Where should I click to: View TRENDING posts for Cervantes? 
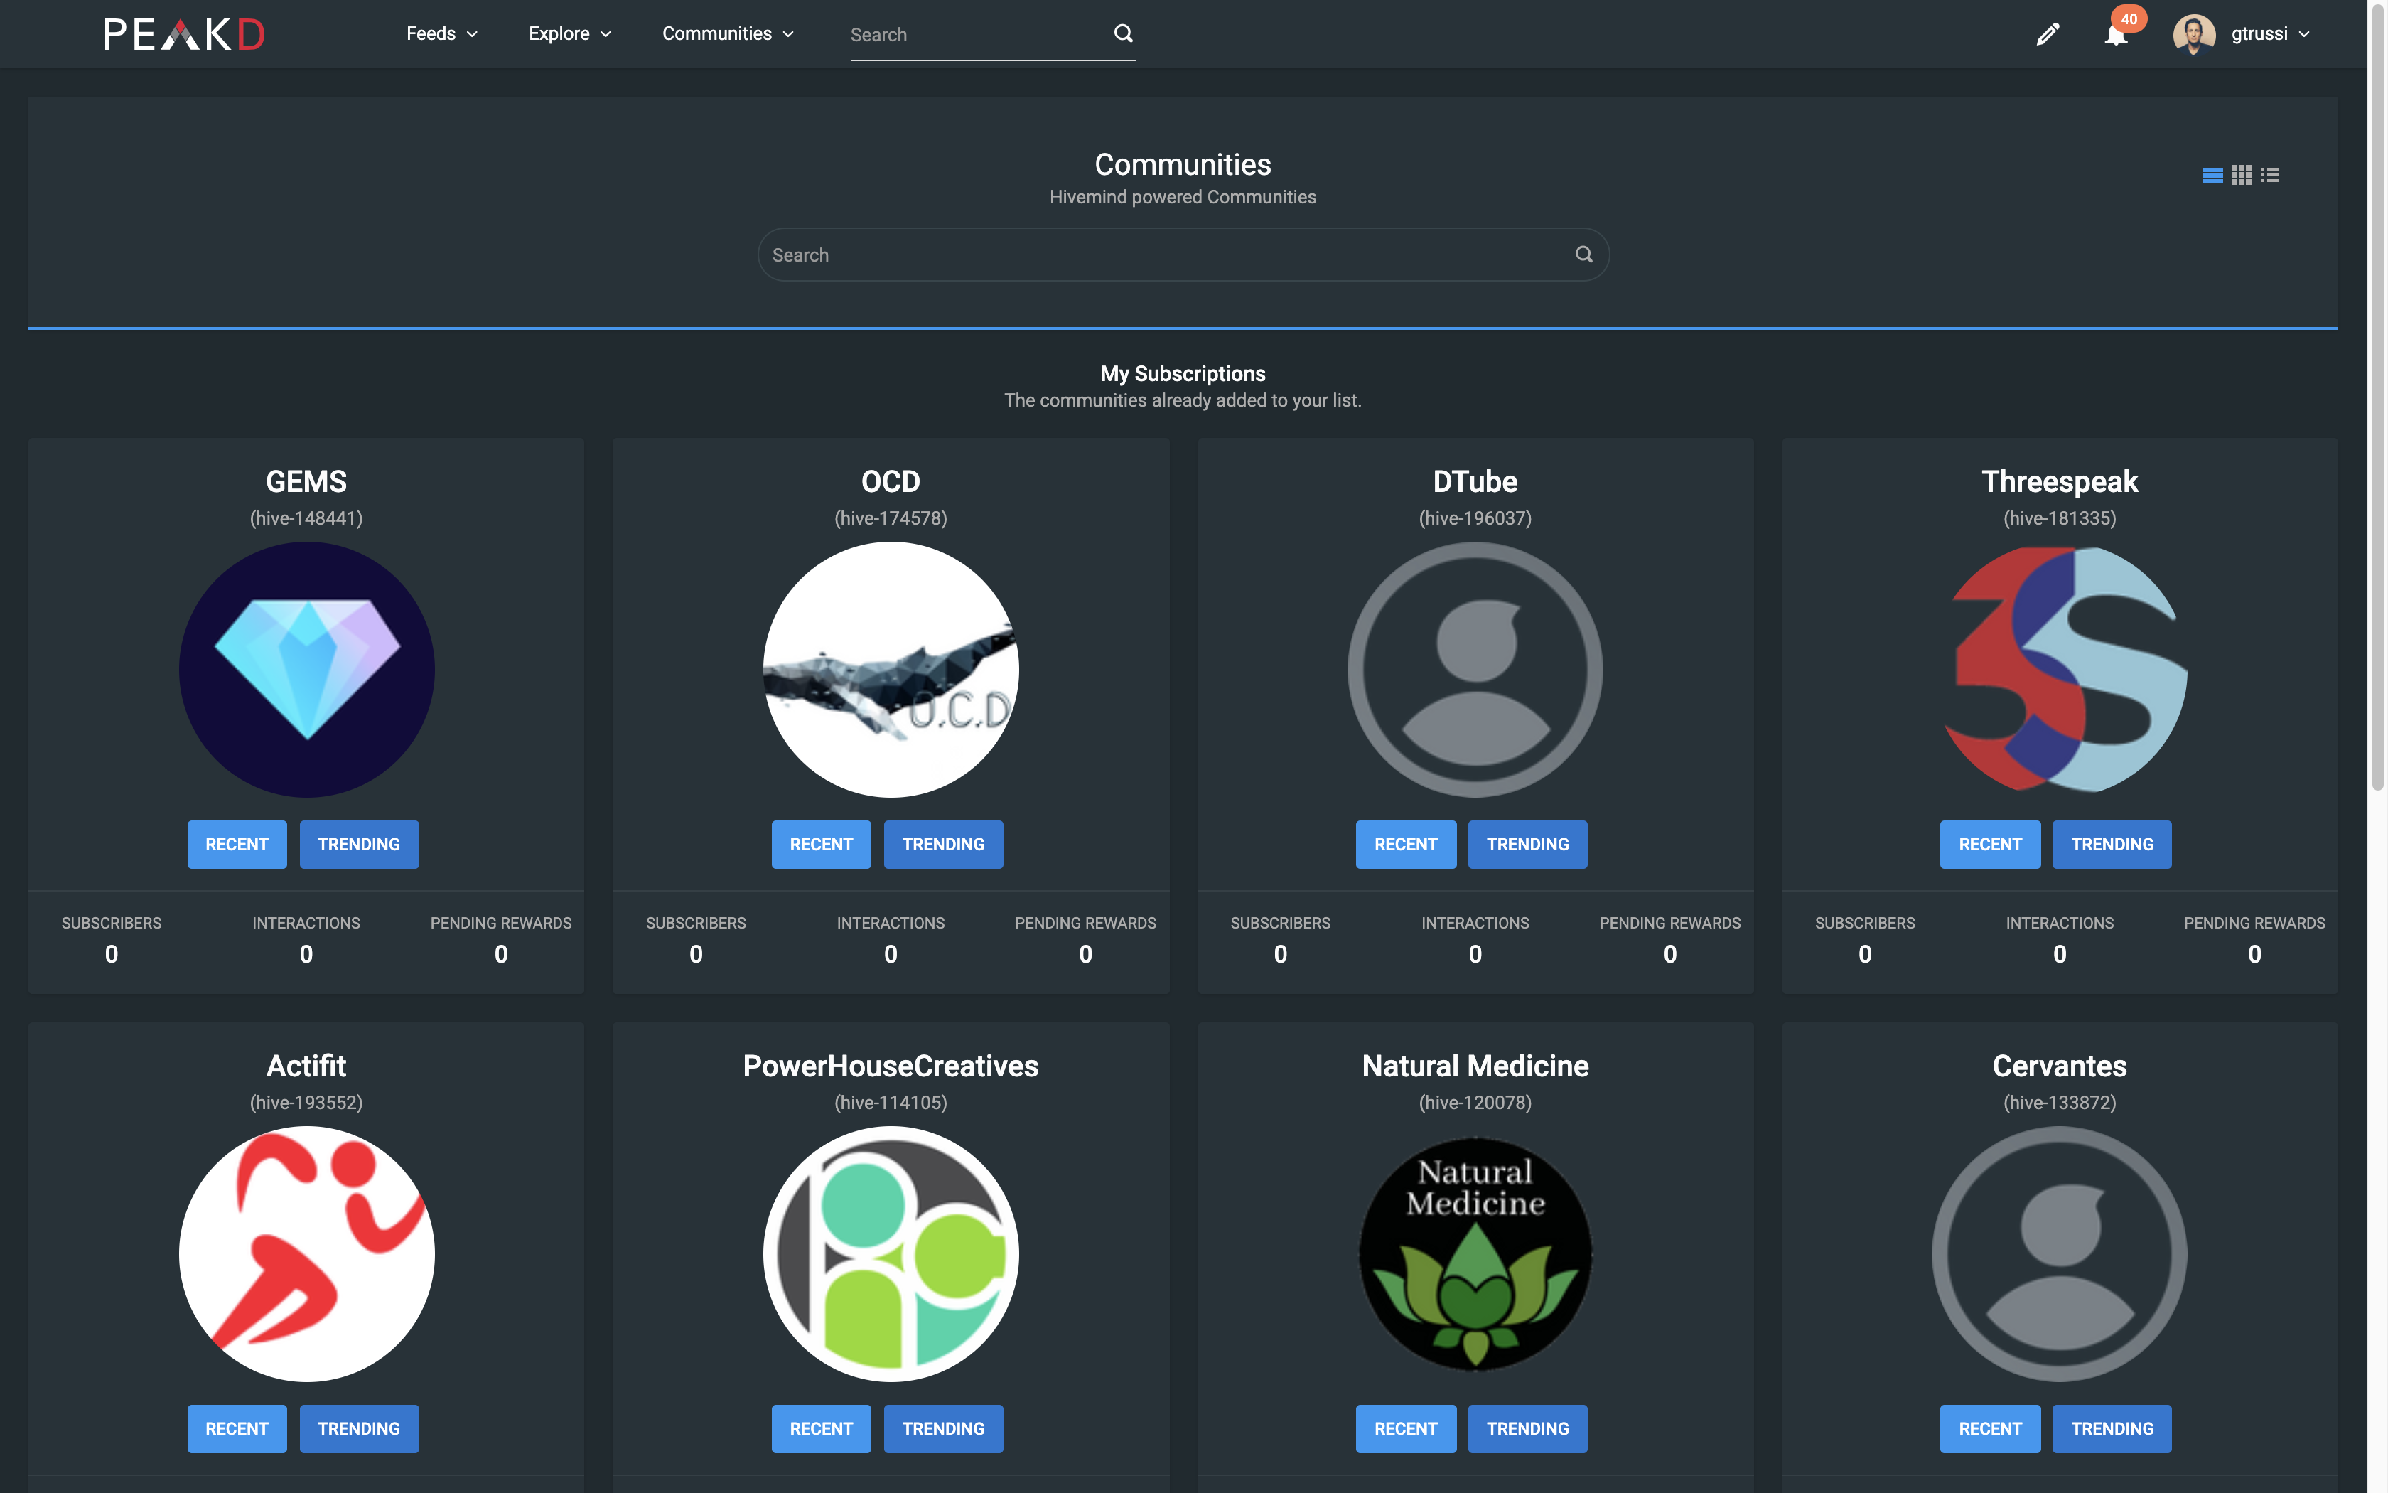(2112, 1429)
